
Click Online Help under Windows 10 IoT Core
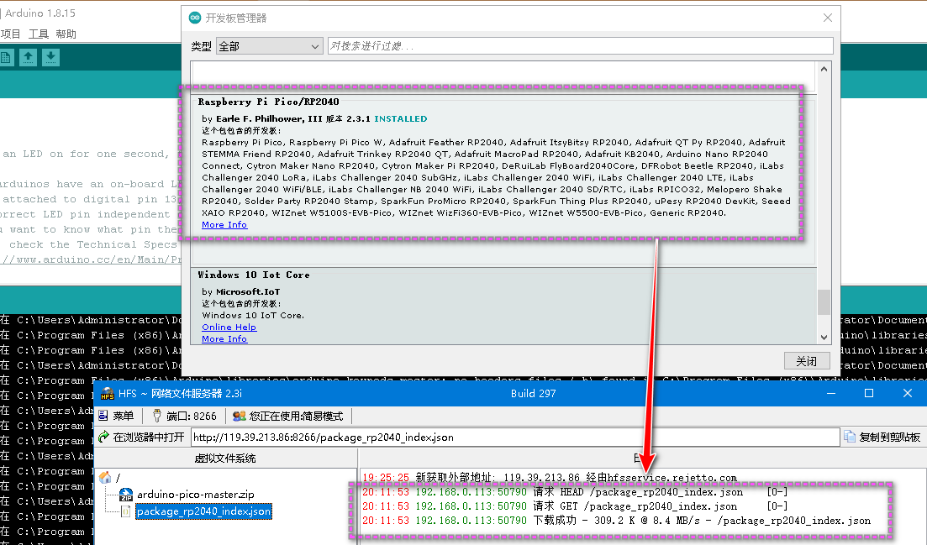229,328
